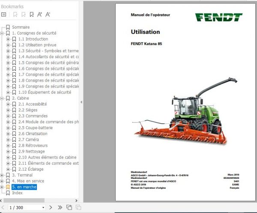Select the 1.2 Utilisation prévue bookmark
257x213 pixels.
pos(37,45)
